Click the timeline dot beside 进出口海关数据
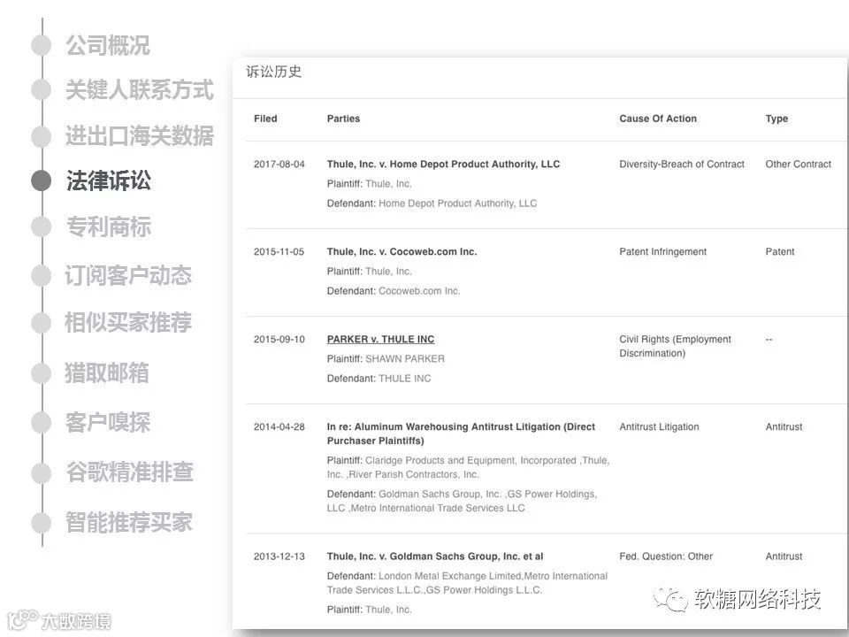Screen dimensions: 849x637 tap(42, 136)
